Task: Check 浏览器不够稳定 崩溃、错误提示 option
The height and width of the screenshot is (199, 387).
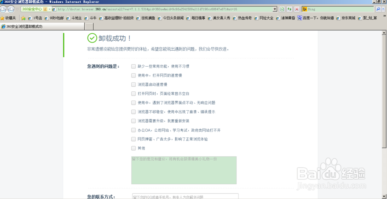Action: click(134, 112)
